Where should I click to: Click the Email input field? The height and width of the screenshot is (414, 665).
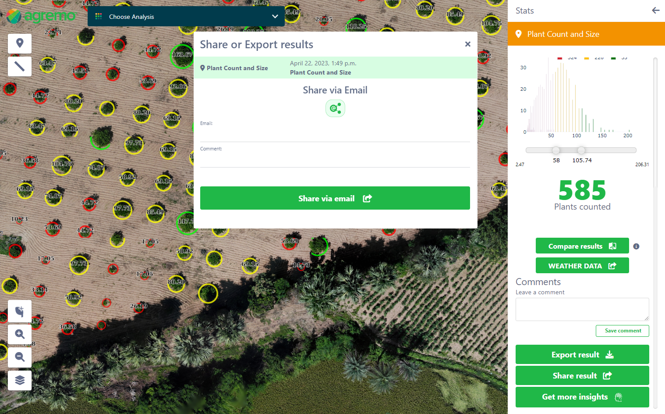point(335,135)
